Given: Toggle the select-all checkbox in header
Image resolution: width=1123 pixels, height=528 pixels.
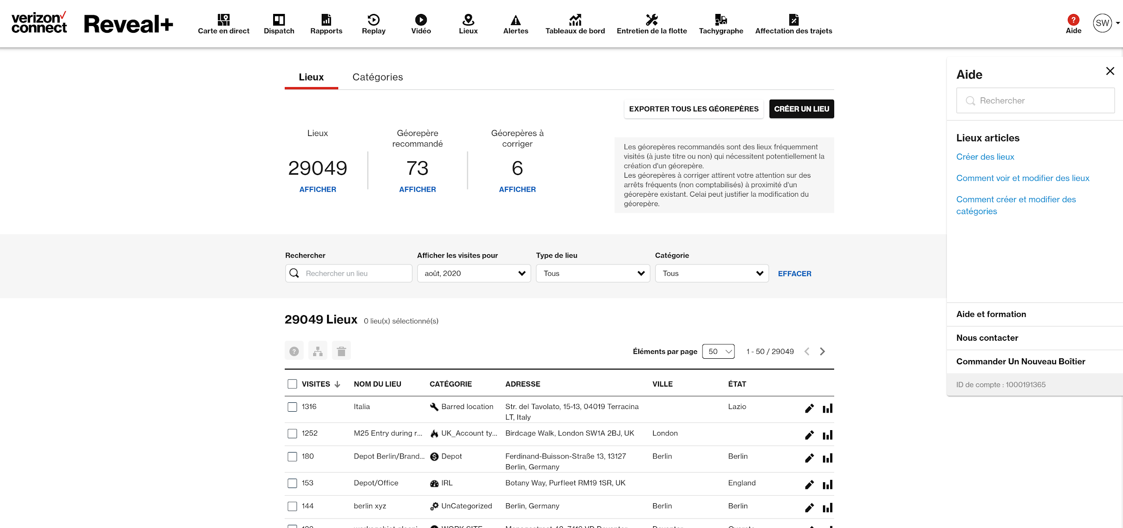Looking at the screenshot, I should [x=292, y=384].
